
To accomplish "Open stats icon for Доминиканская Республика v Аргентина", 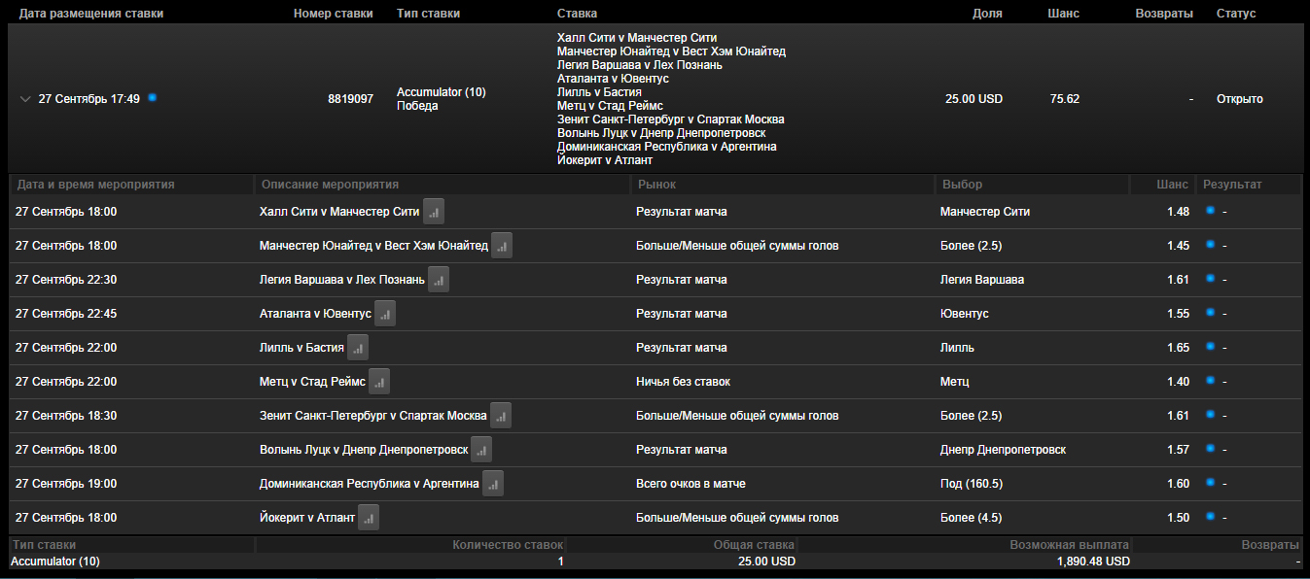I will [x=493, y=484].
